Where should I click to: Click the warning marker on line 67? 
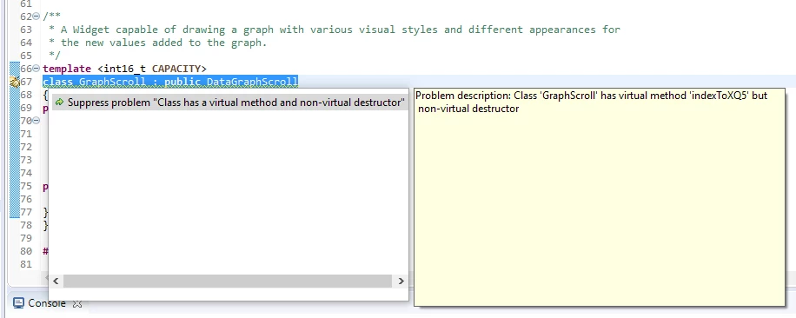[x=14, y=82]
